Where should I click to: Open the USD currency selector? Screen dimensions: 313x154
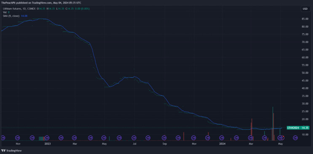click(305, 9)
